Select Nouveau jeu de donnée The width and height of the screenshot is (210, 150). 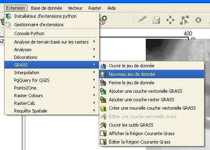152,74
